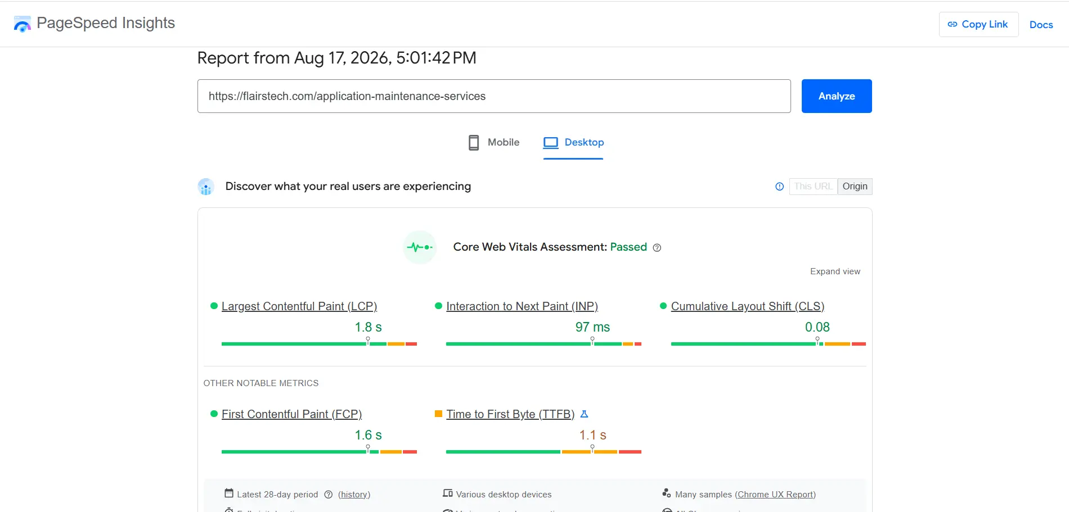Open the history link

point(354,495)
